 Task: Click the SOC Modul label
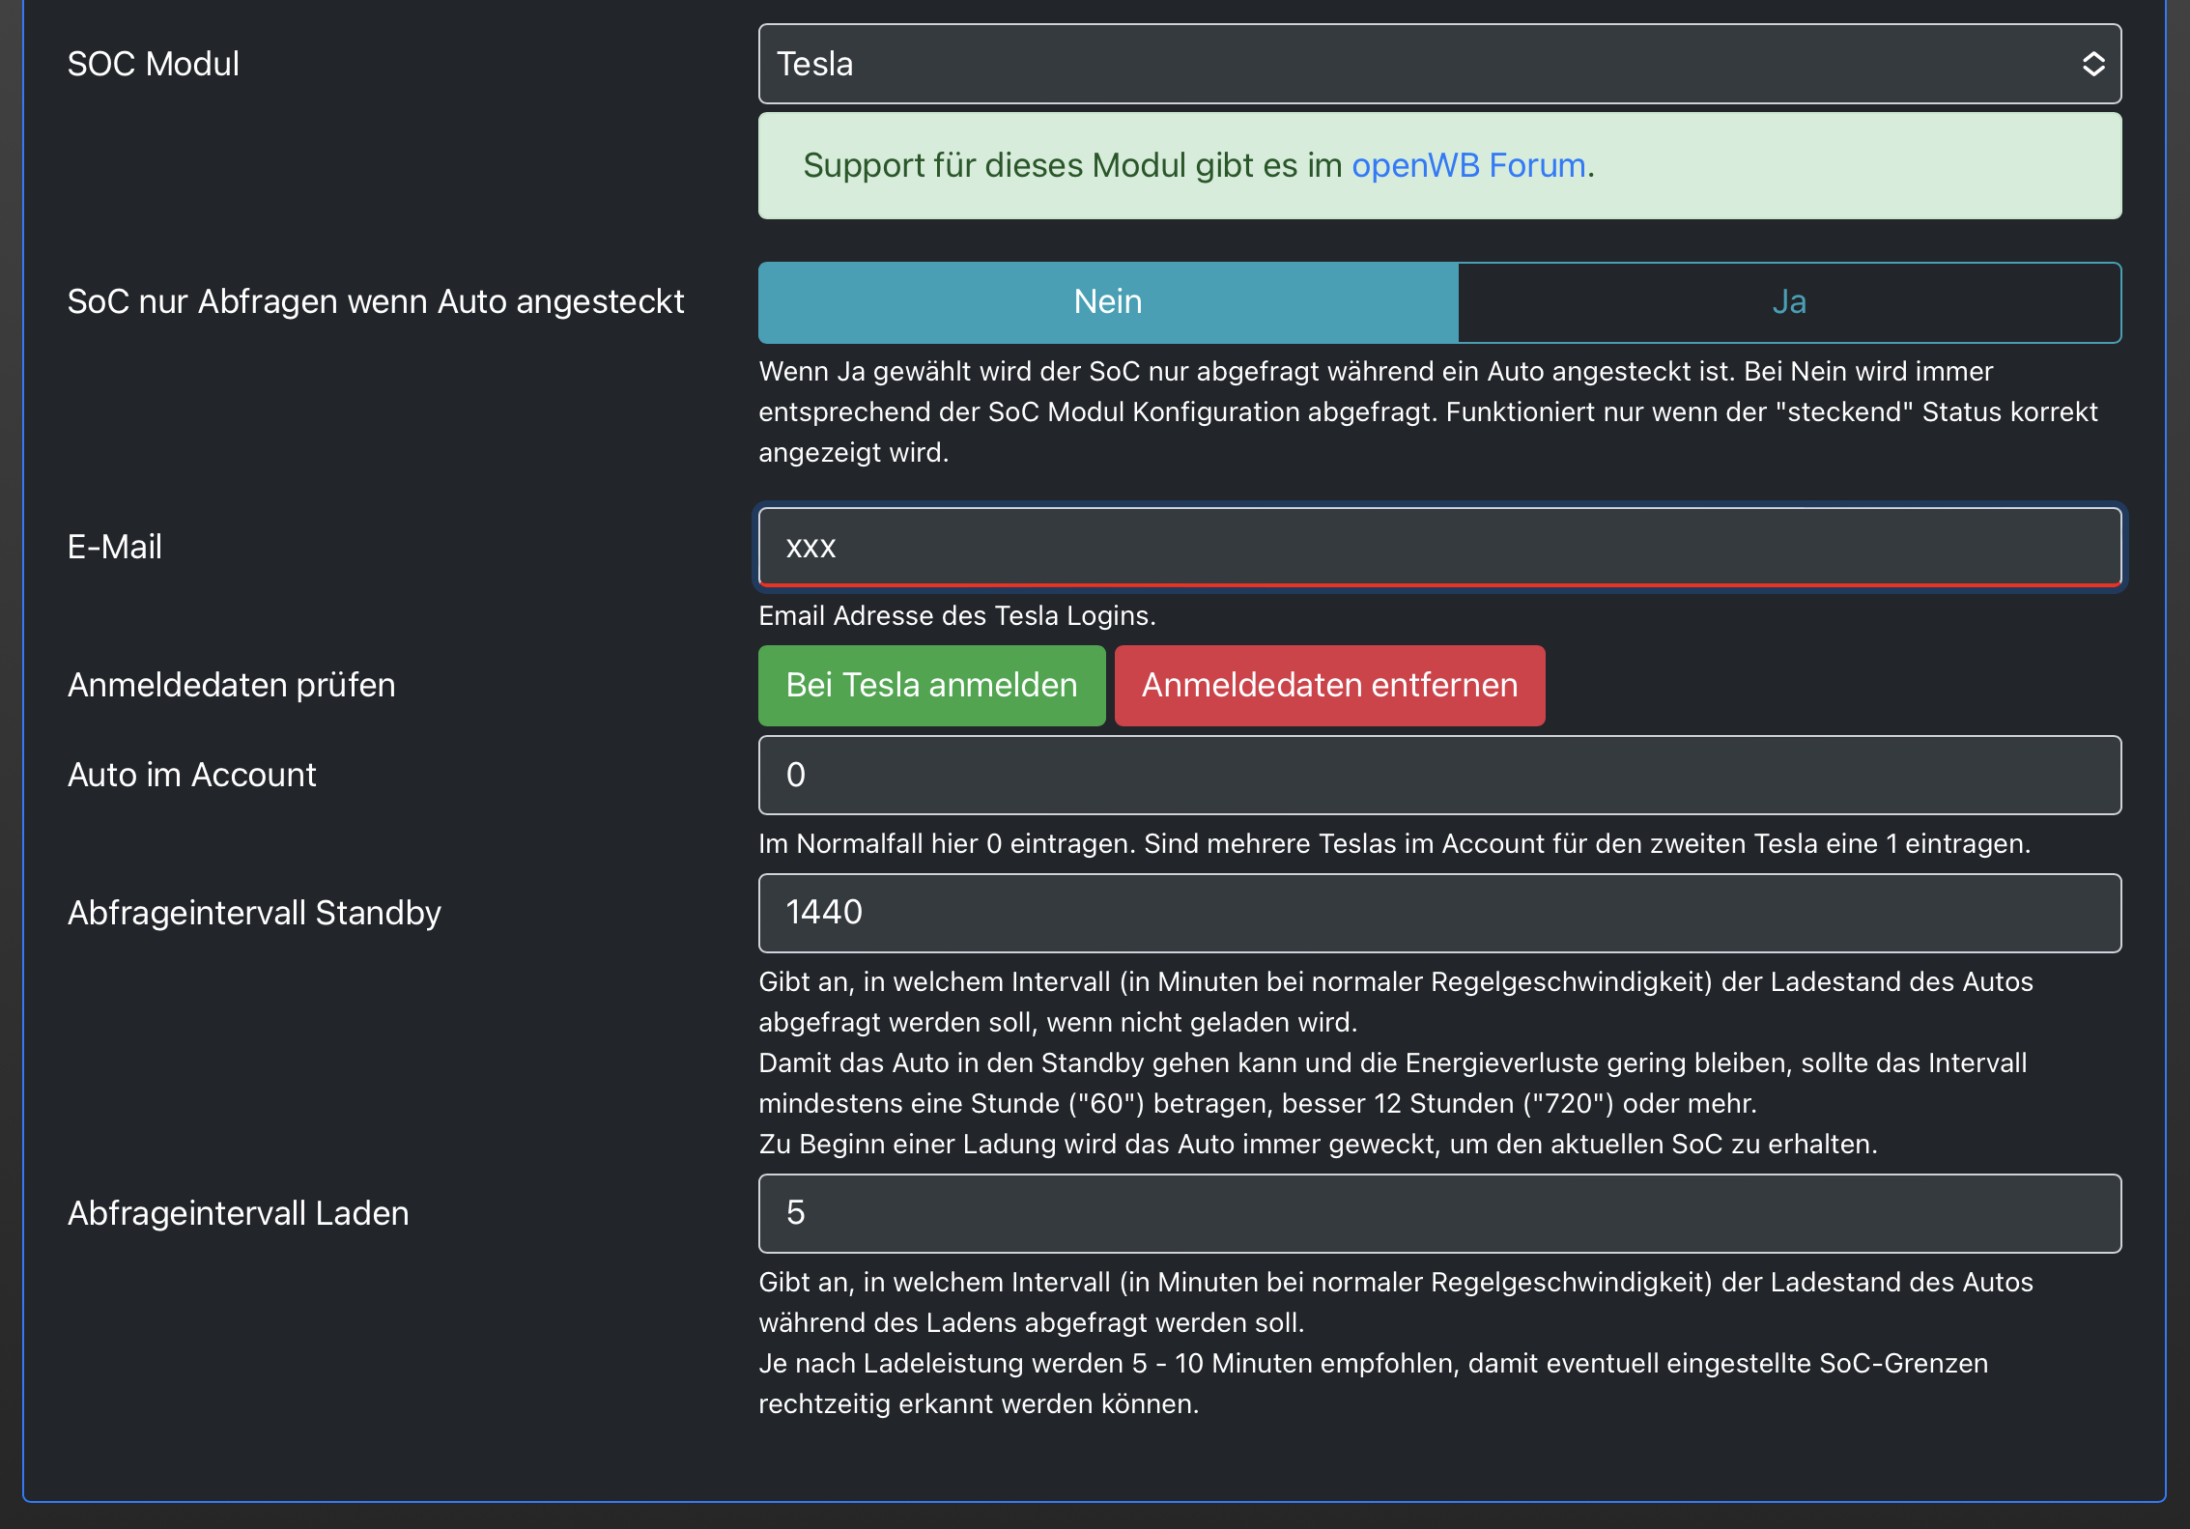click(153, 64)
